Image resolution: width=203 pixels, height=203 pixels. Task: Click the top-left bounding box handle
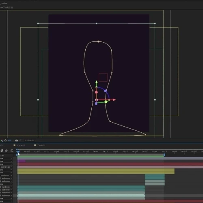tap(38, 24)
